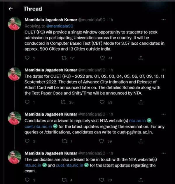The width and height of the screenshot is (175, 184).
Task: Share the single window opportunity tweet
Action: (x=141, y=58)
